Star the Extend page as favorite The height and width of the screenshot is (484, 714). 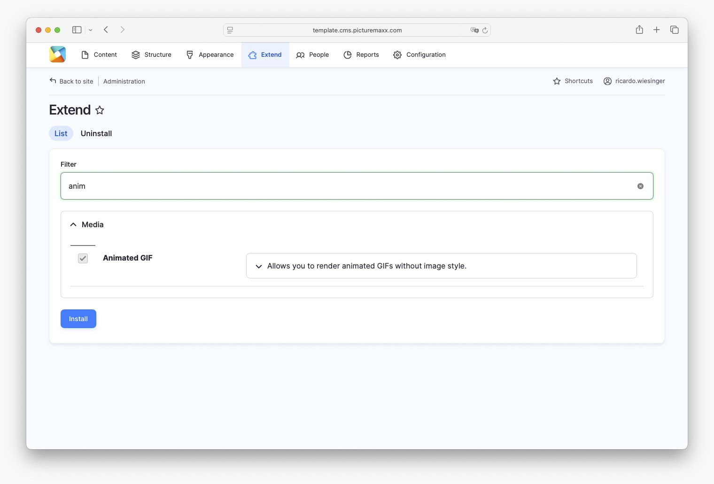tap(100, 110)
